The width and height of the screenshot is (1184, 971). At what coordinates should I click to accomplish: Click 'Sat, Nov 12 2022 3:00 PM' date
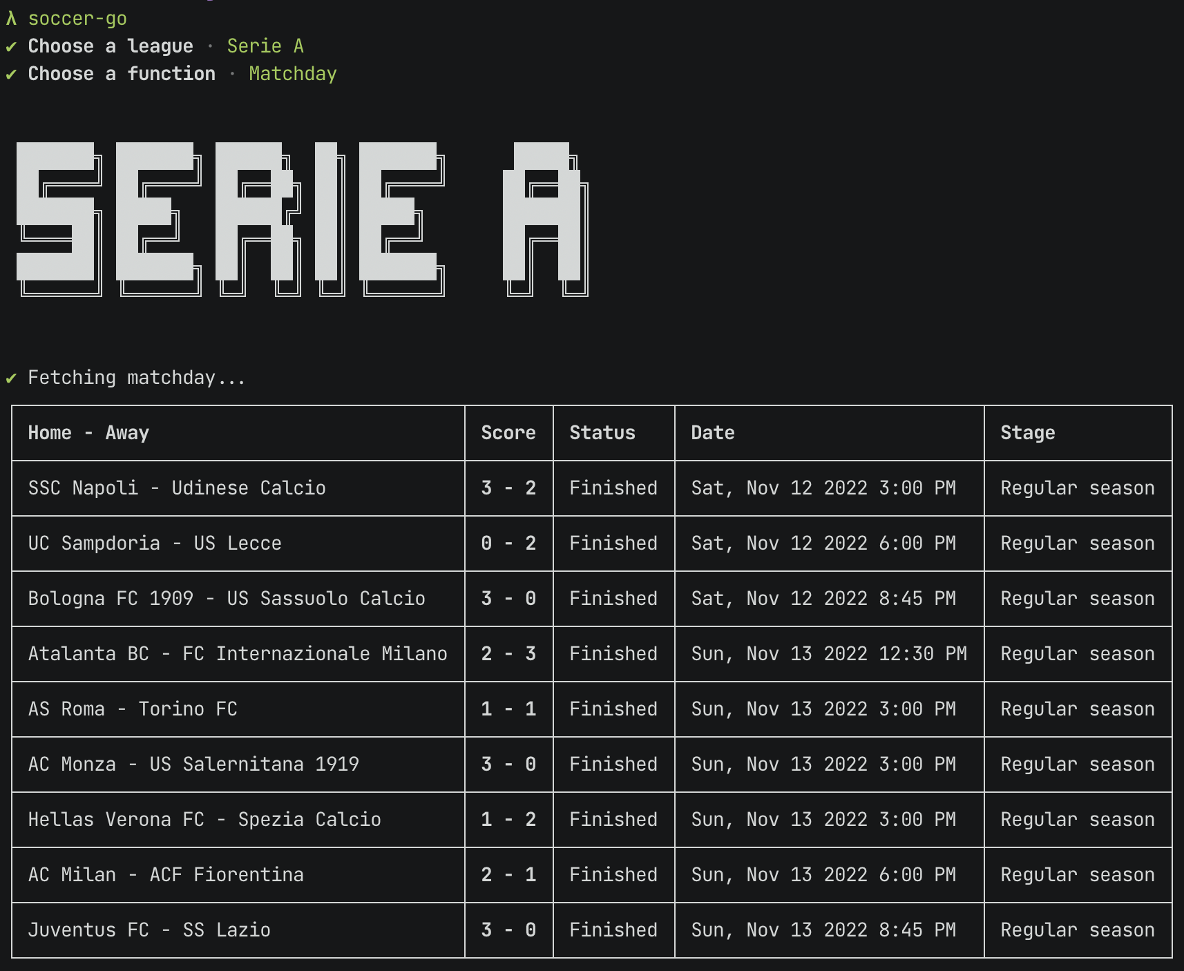pyautogui.click(x=823, y=488)
